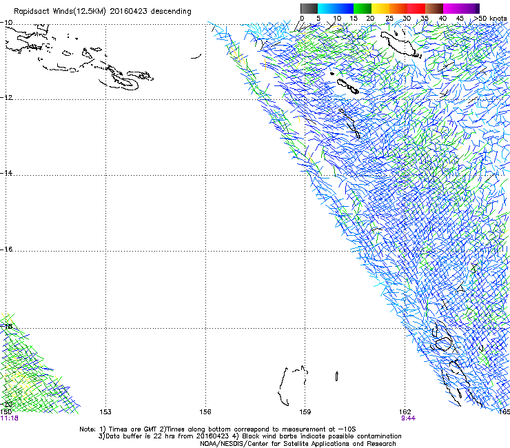This screenshot has height=448, width=510.
Task: Click the '-12' latitude axis label
Action: coord(6,97)
